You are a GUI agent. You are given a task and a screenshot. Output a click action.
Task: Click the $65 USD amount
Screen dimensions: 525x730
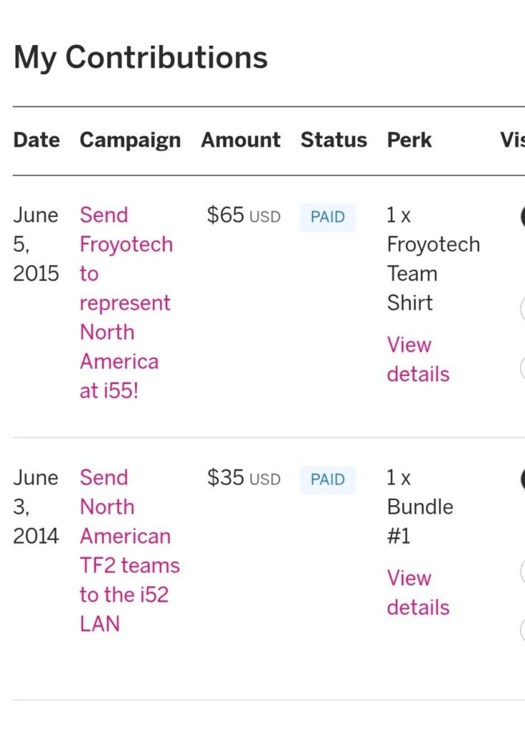tap(243, 216)
